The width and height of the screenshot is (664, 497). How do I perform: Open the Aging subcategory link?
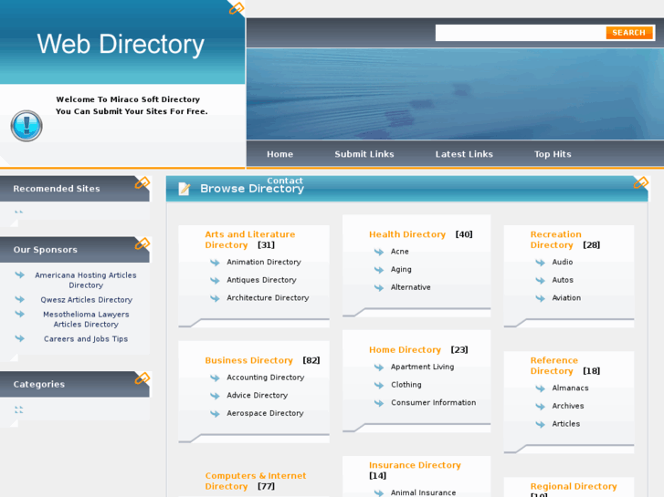401,269
